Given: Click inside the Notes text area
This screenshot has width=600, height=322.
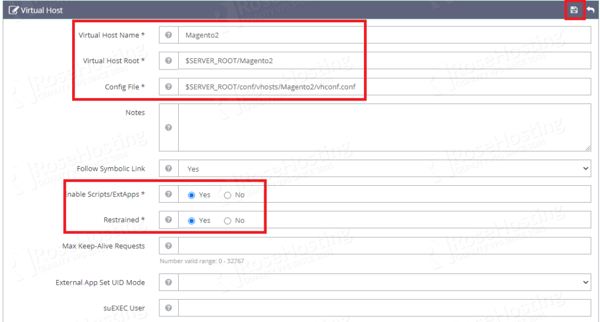Looking at the screenshot, I should click(384, 127).
